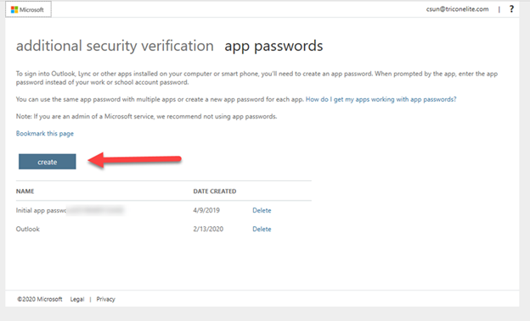Click the admin note about app passwords
This screenshot has height=321, width=530.
point(146,117)
